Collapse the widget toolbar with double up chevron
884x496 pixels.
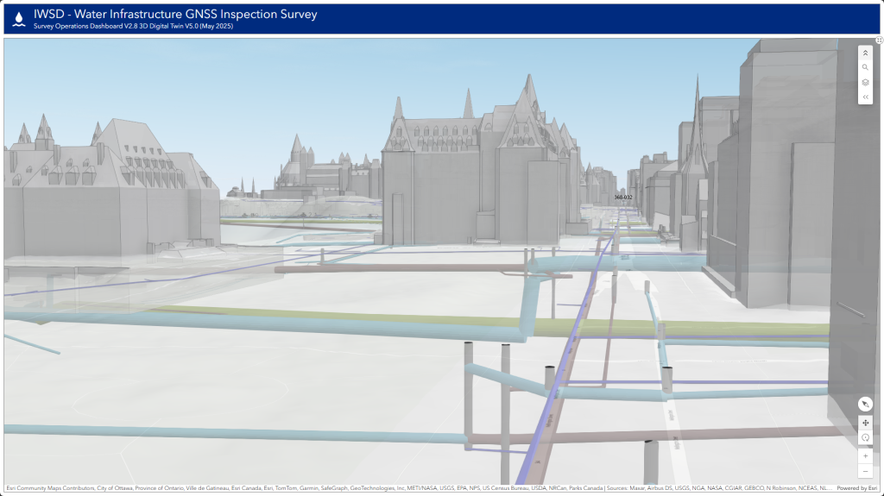tap(865, 53)
